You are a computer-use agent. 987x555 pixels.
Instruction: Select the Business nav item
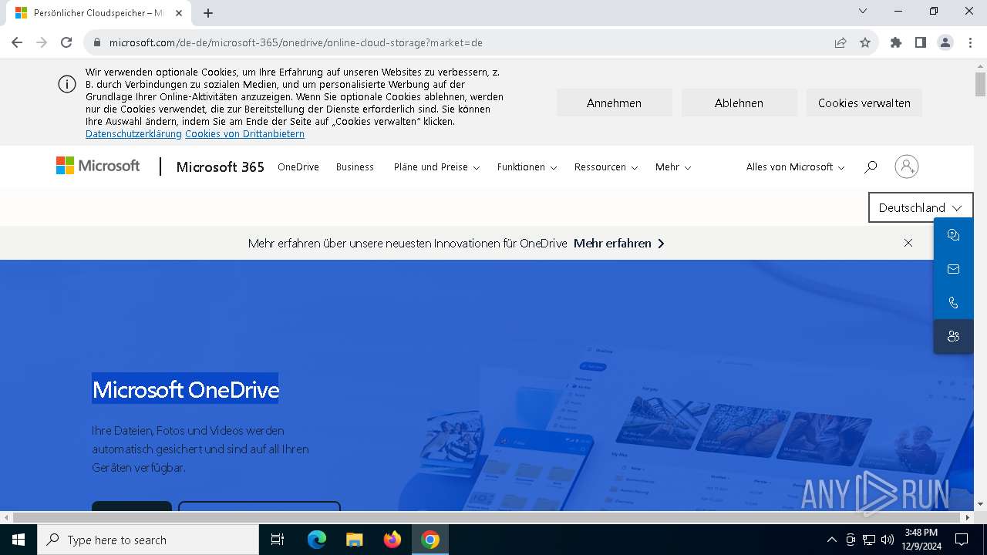tap(355, 166)
